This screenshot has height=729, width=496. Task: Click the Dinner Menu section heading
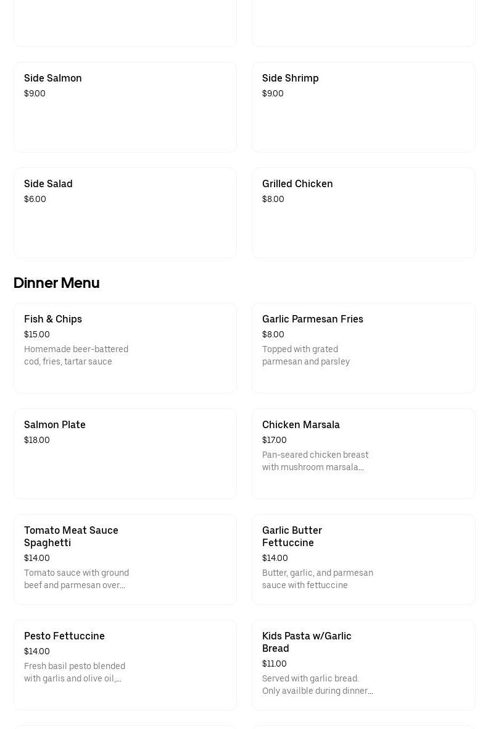pos(56,283)
